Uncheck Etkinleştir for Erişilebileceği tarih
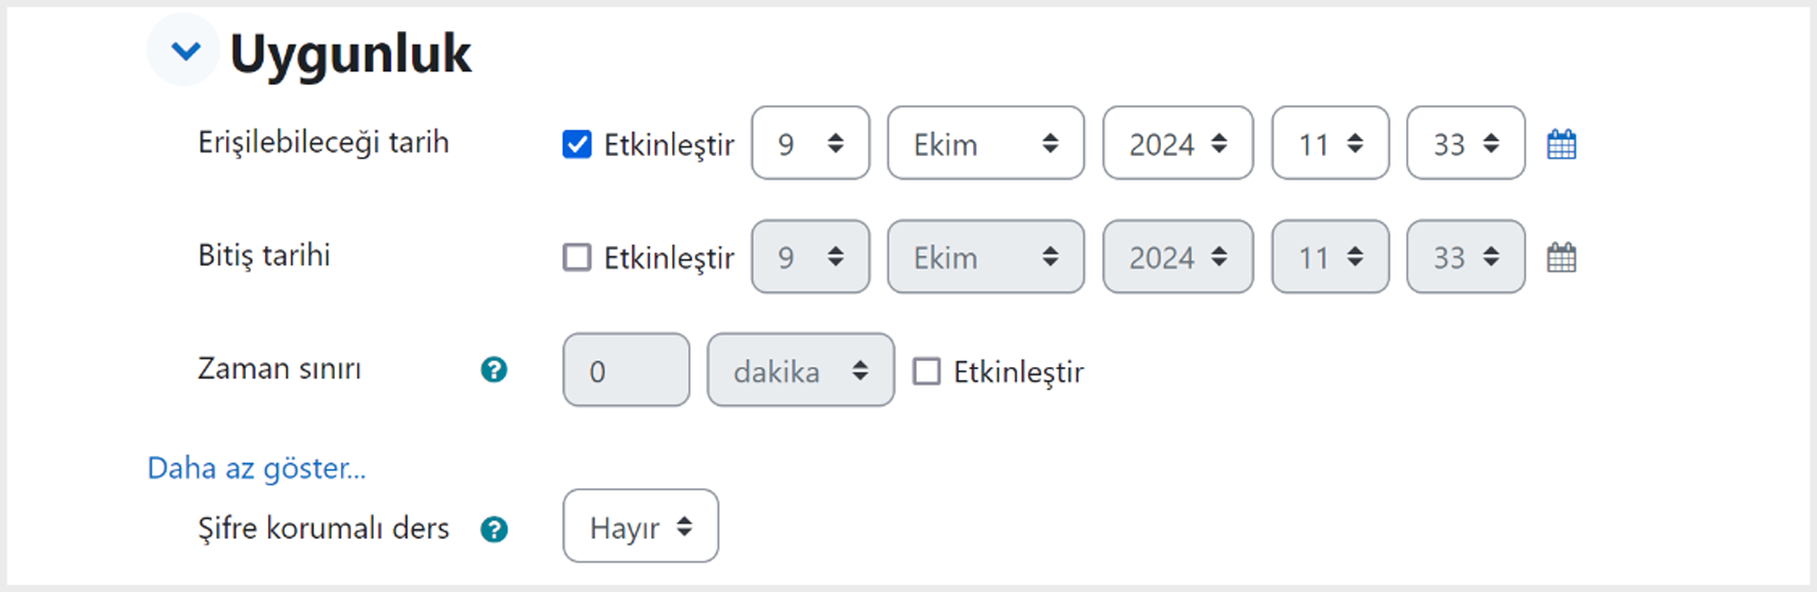The image size is (1817, 592). pyautogui.click(x=577, y=144)
